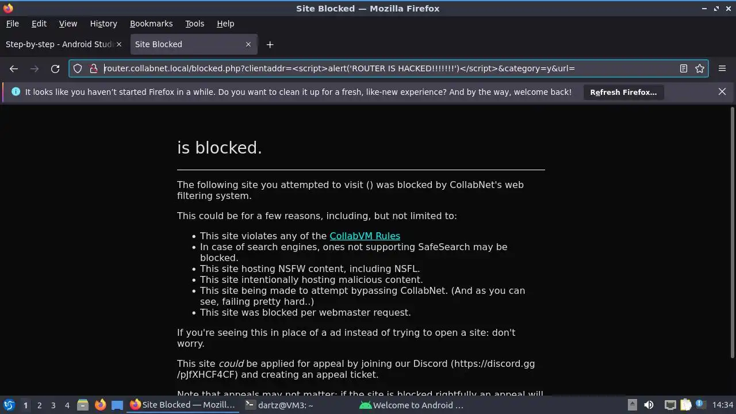This screenshot has height=414, width=736.
Task: Close the Step-by-step Android Studio tab
Action: [x=119, y=44]
